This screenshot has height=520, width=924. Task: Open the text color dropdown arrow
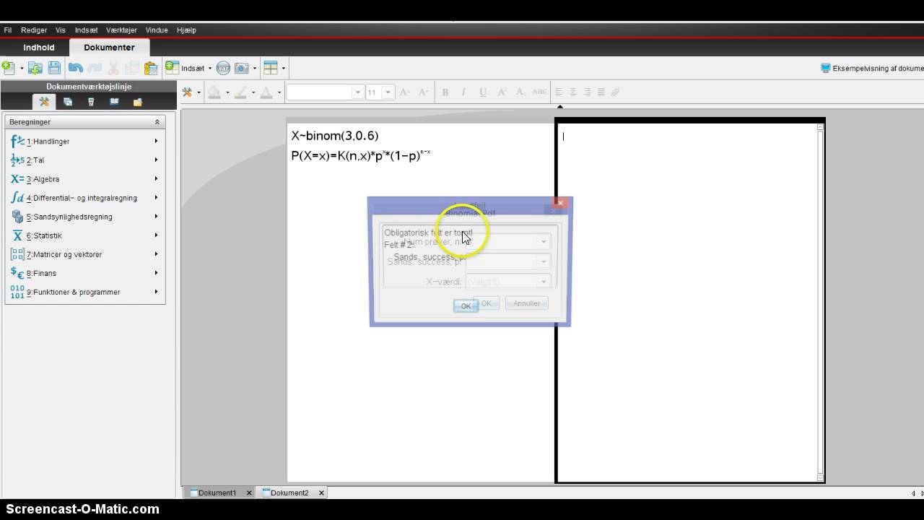[279, 92]
